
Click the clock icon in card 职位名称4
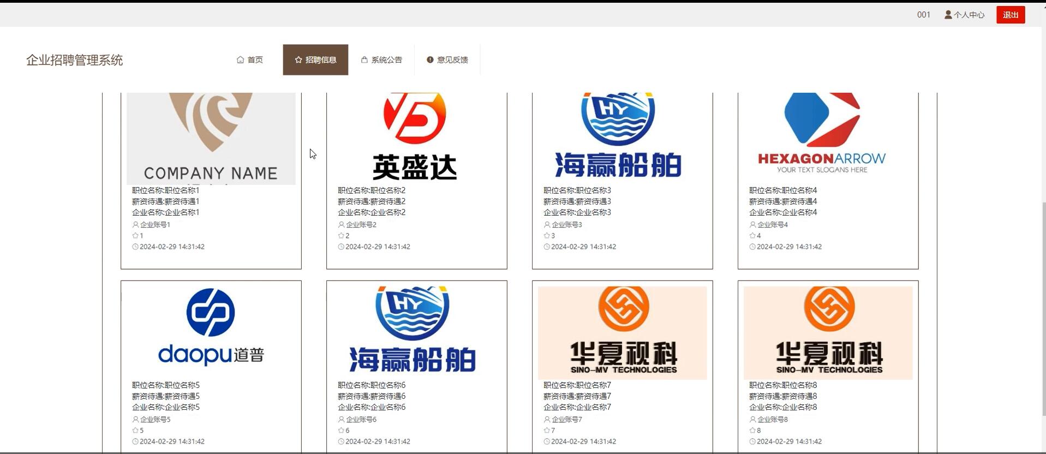click(752, 247)
